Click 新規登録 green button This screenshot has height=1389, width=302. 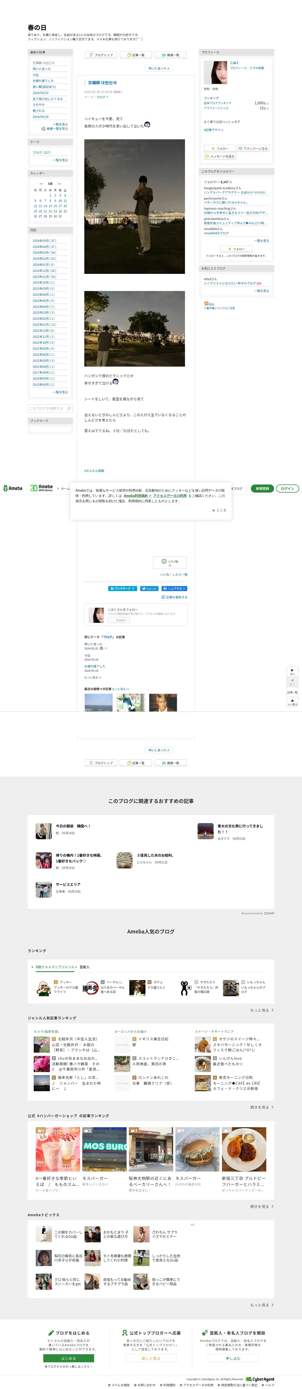pos(262,489)
